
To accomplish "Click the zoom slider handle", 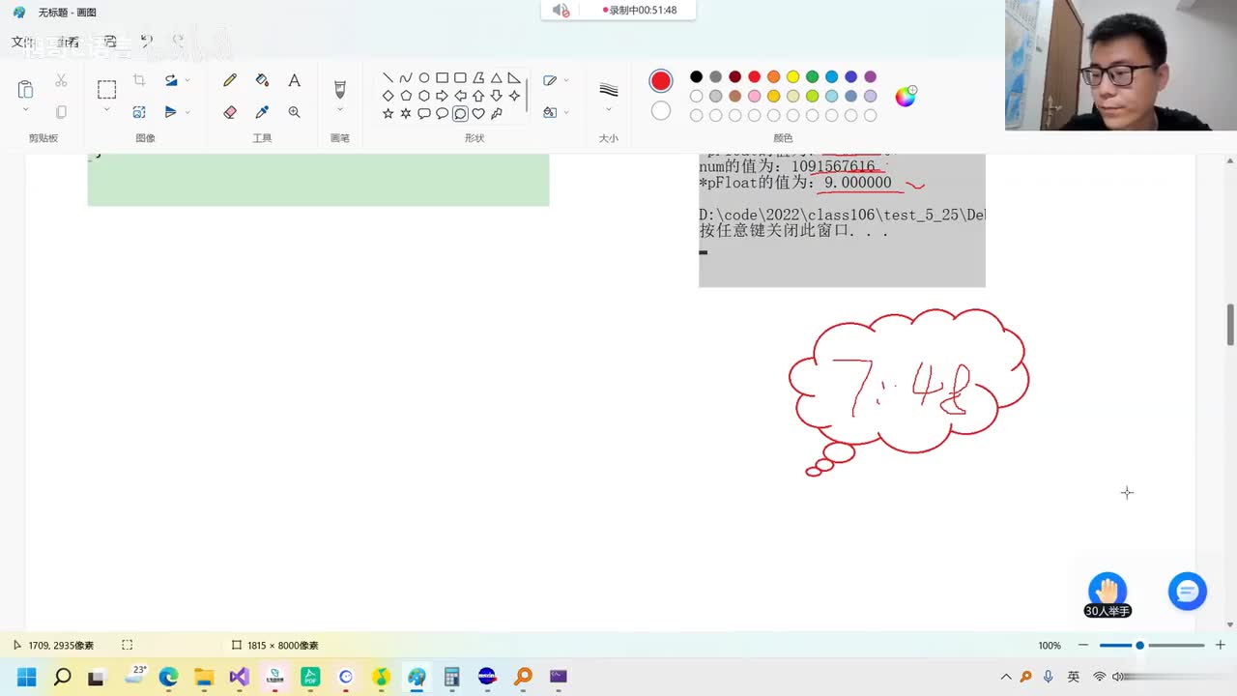I will [x=1139, y=645].
